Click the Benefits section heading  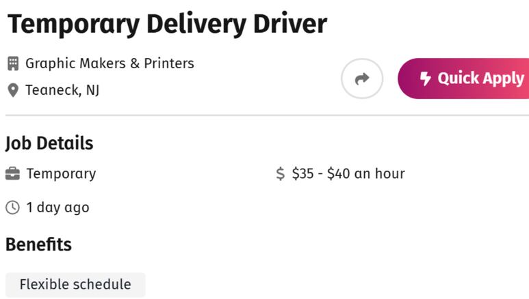point(38,244)
